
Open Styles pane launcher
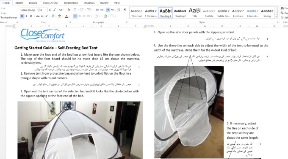pos(277,22)
